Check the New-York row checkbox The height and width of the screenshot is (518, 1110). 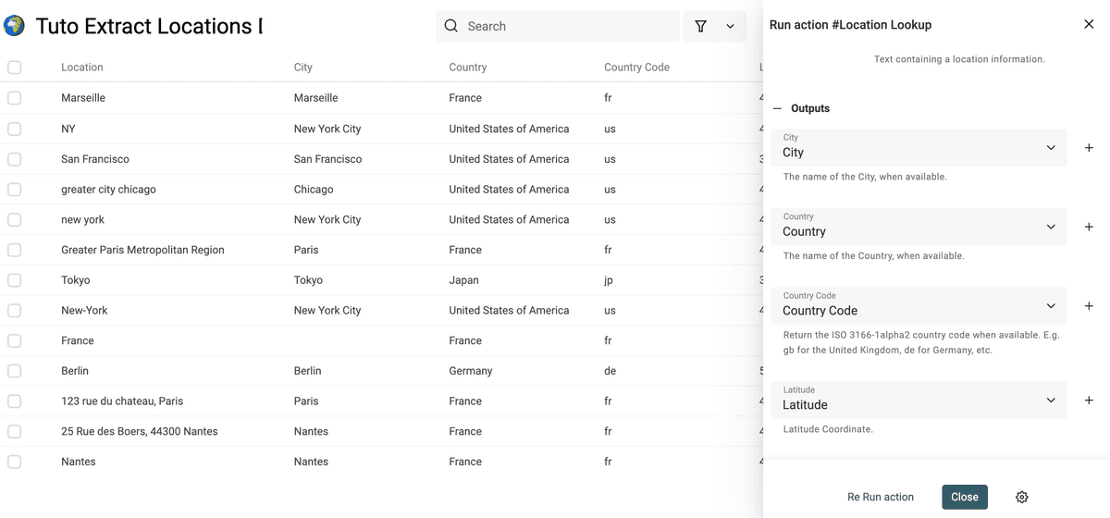click(14, 310)
